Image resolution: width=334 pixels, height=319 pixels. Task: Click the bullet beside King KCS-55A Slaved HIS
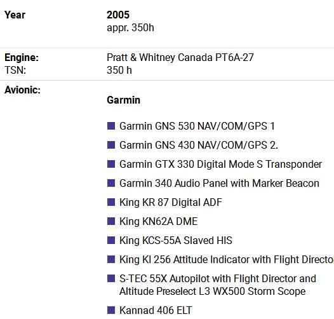click(x=111, y=240)
